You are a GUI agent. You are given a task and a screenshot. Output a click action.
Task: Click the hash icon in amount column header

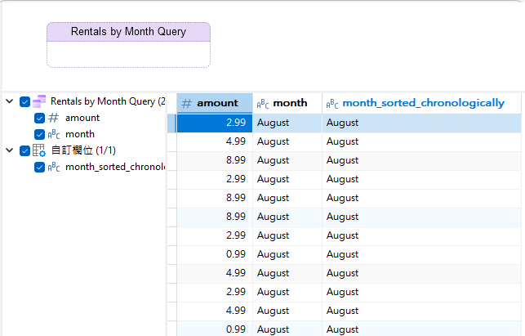186,104
